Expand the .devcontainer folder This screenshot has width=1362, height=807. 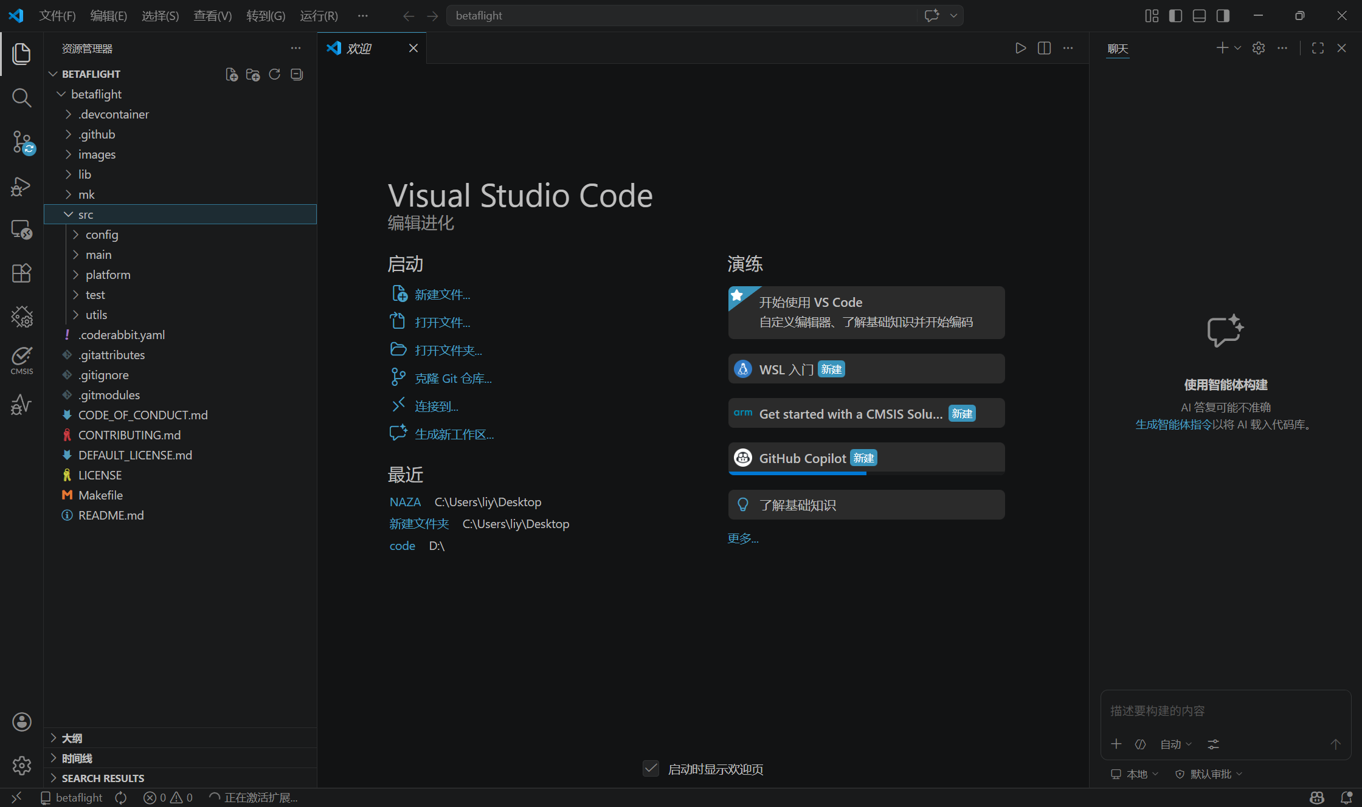tap(180, 114)
